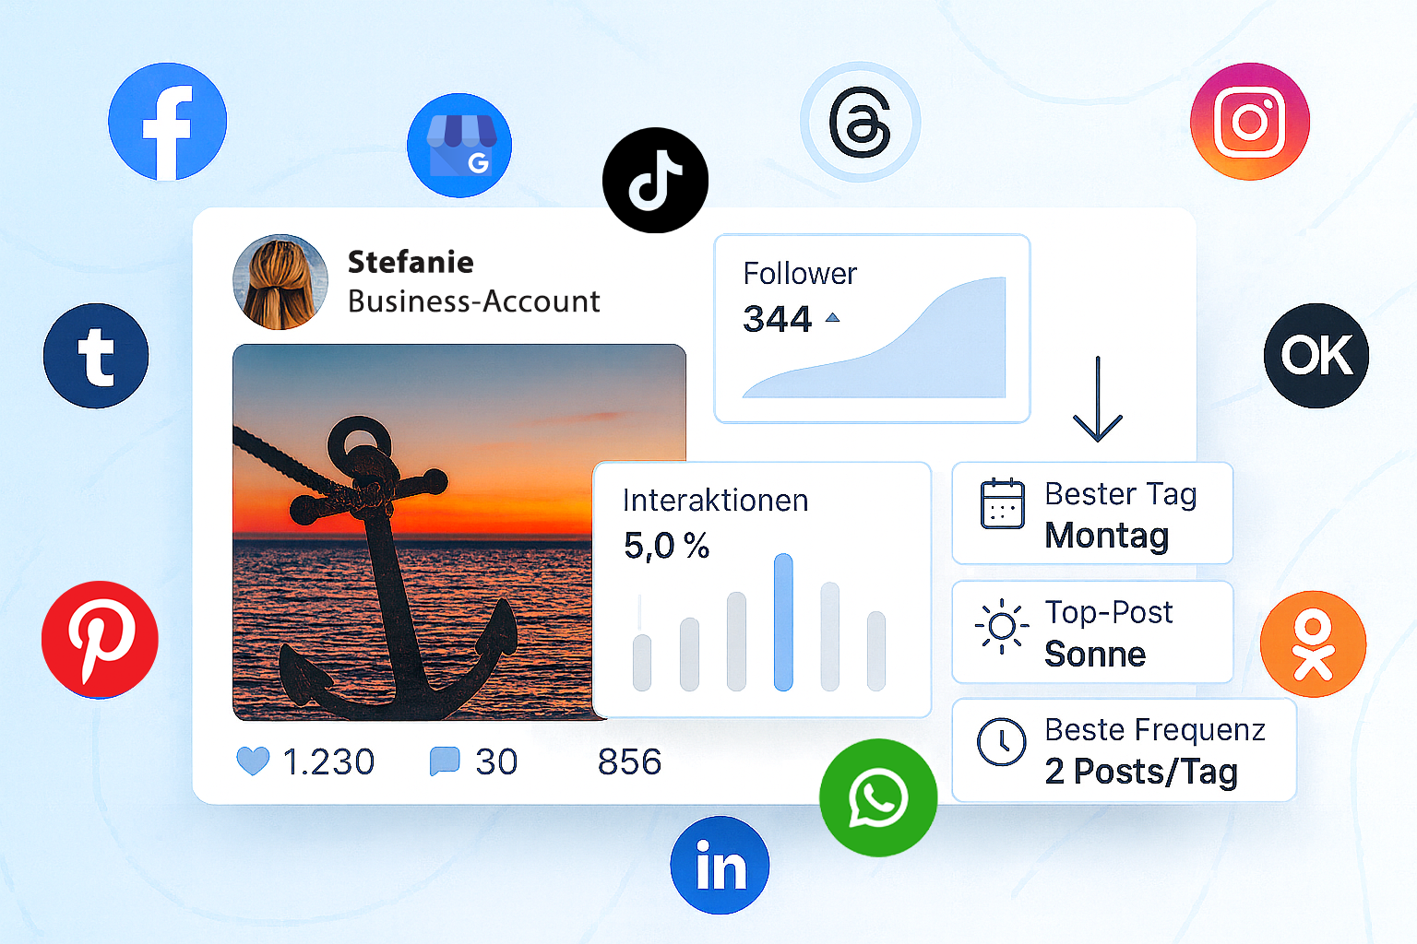1417x944 pixels.
Task: Click the Threads logo icon
Action: click(860, 122)
